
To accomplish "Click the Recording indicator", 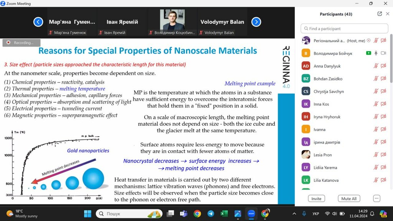I will [21, 43].
